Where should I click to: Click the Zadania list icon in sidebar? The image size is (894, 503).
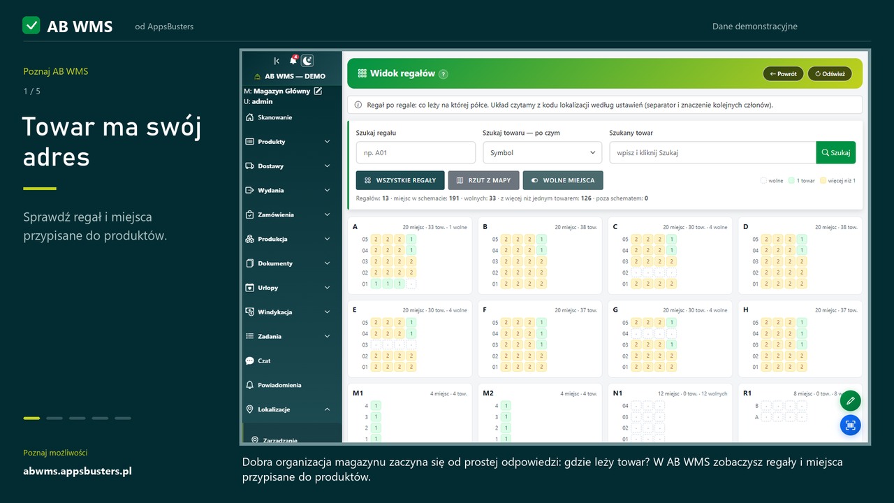click(x=250, y=337)
